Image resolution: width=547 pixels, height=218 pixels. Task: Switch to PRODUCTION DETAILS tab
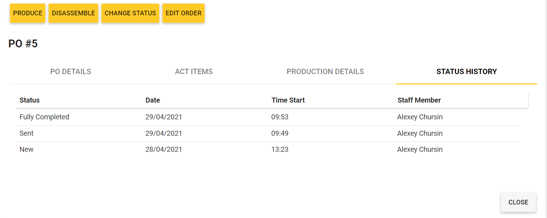click(325, 72)
